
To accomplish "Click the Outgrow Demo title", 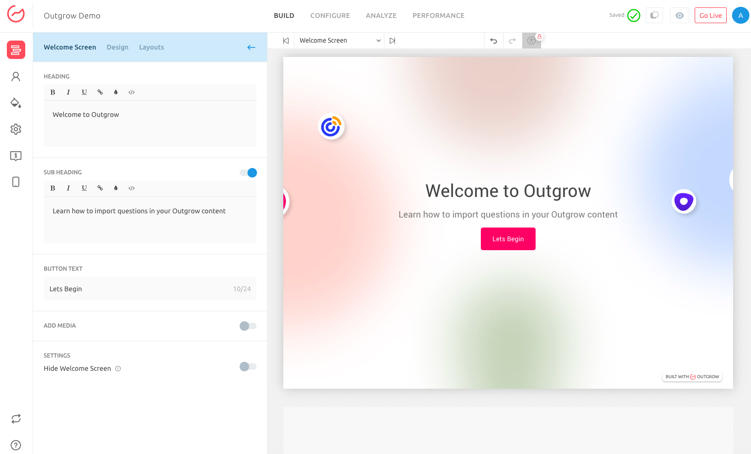I will 72,16.
